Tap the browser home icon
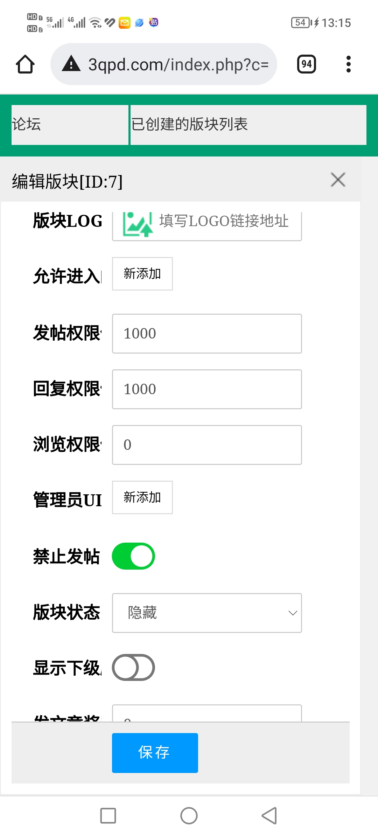Viewport: 378px width, 836px height. tap(25, 64)
